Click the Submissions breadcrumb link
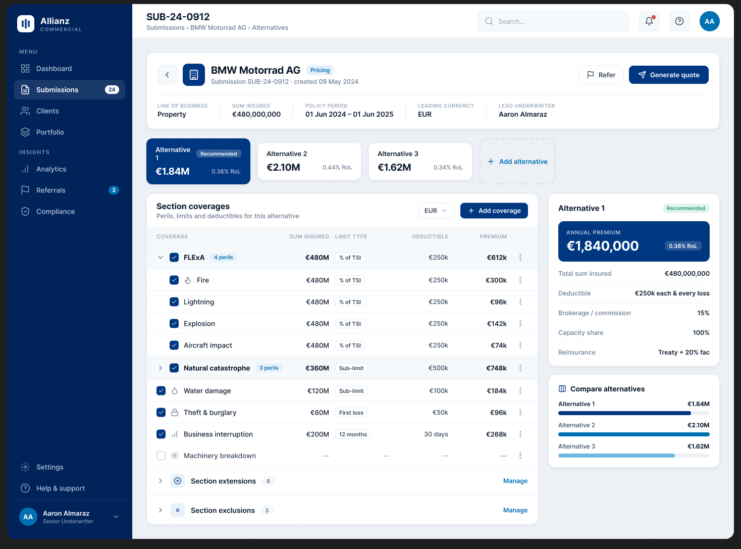This screenshot has height=549, width=741. pyautogui.click(x=166, y=28)
